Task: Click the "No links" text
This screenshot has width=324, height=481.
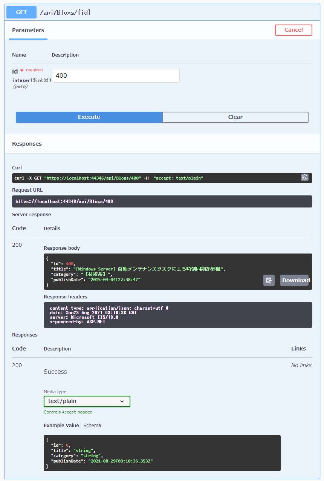Action: point(301,365)
